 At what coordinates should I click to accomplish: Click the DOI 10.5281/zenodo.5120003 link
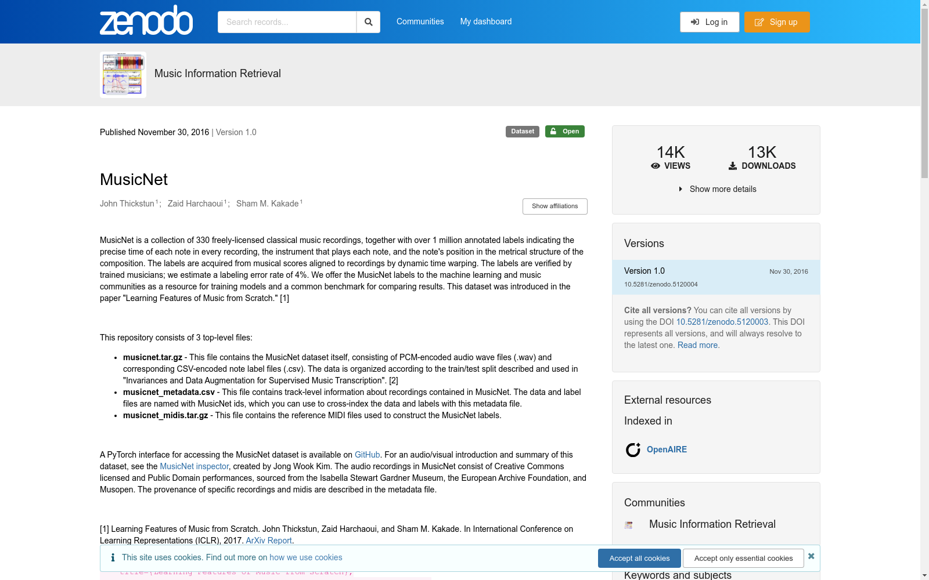pyautogui.click(x=722, y=322)
